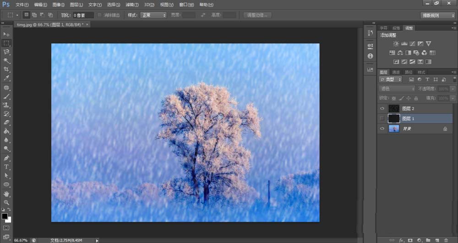Open the status bar info arrow
This screenshot has height=243, width=458.
tap(97, 240)
